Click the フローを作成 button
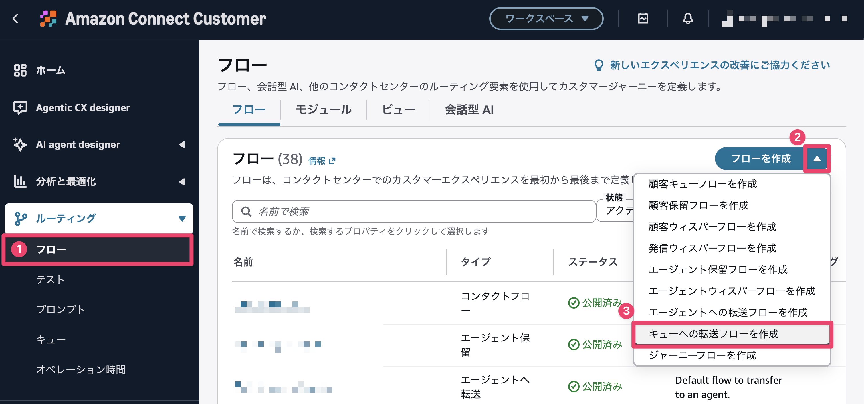The image size is (864, 404). (760, 159)
